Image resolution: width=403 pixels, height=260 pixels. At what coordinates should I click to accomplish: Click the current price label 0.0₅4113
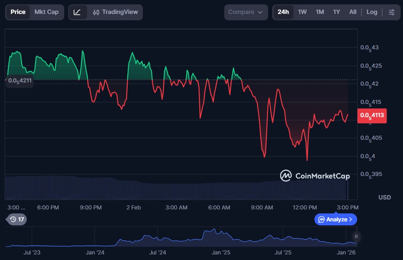[371, 115]
